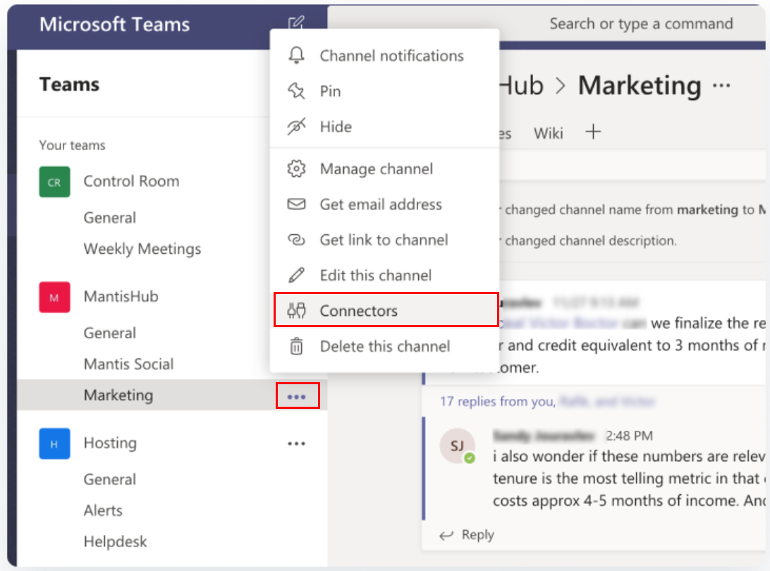Click the changed channel description notice
The width and height of the screenshot is (770, 571).
pyautogui.click(x=591, y=240)
